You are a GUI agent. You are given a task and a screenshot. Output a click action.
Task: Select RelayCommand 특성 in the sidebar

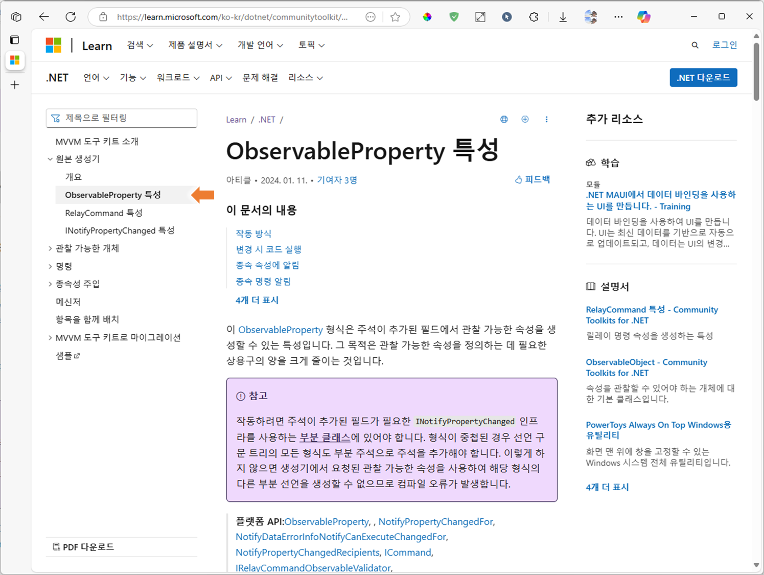104,213
